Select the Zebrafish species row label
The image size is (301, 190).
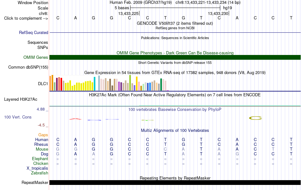tap(39, 173)
